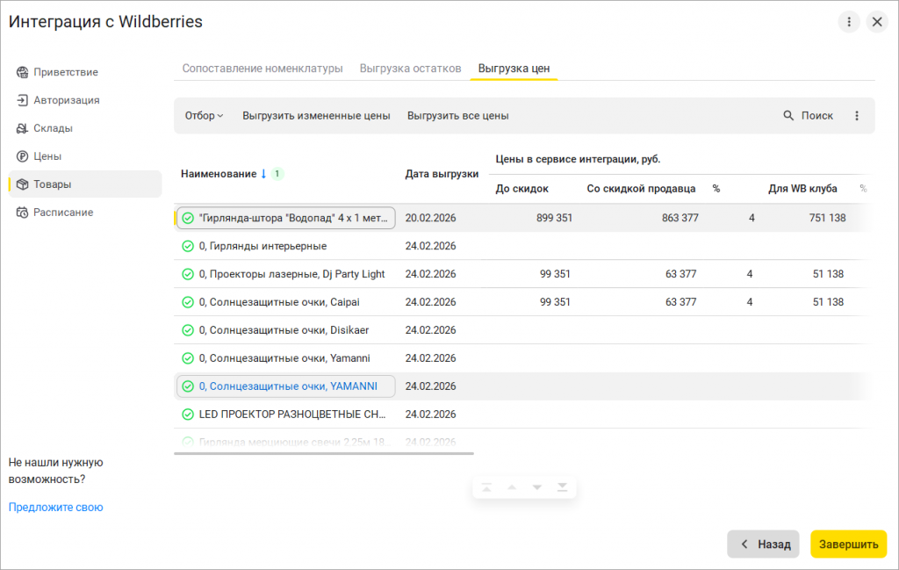
Task: Click the Со скидкой продавца column header
Action: 641,189
